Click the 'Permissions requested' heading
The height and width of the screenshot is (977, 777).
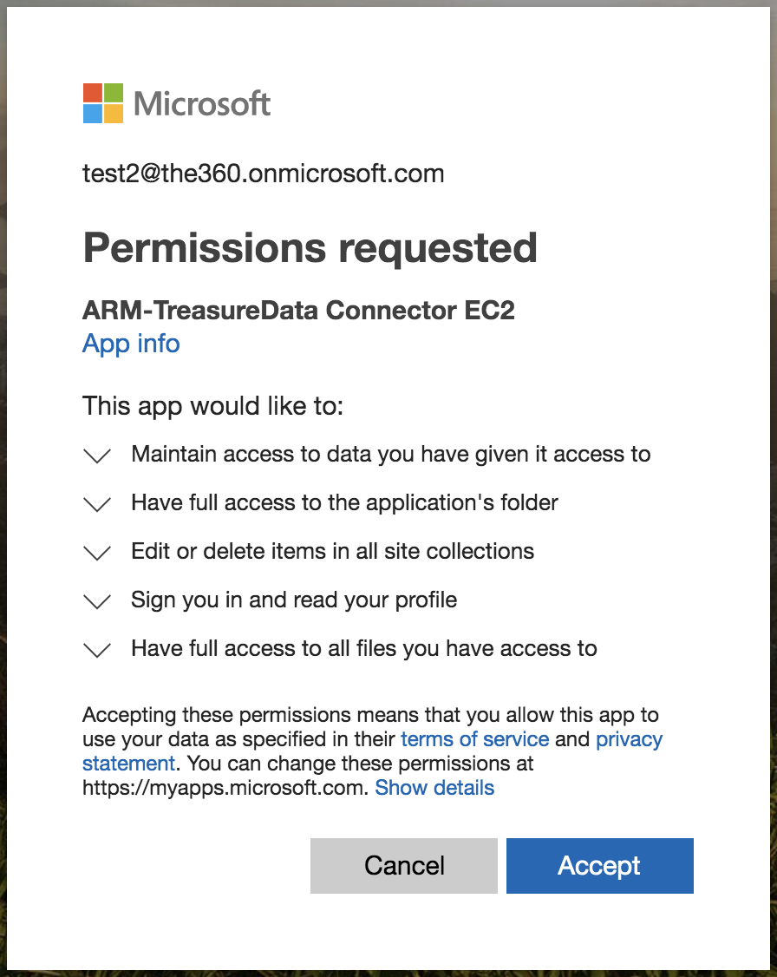[x=310, y=248]
